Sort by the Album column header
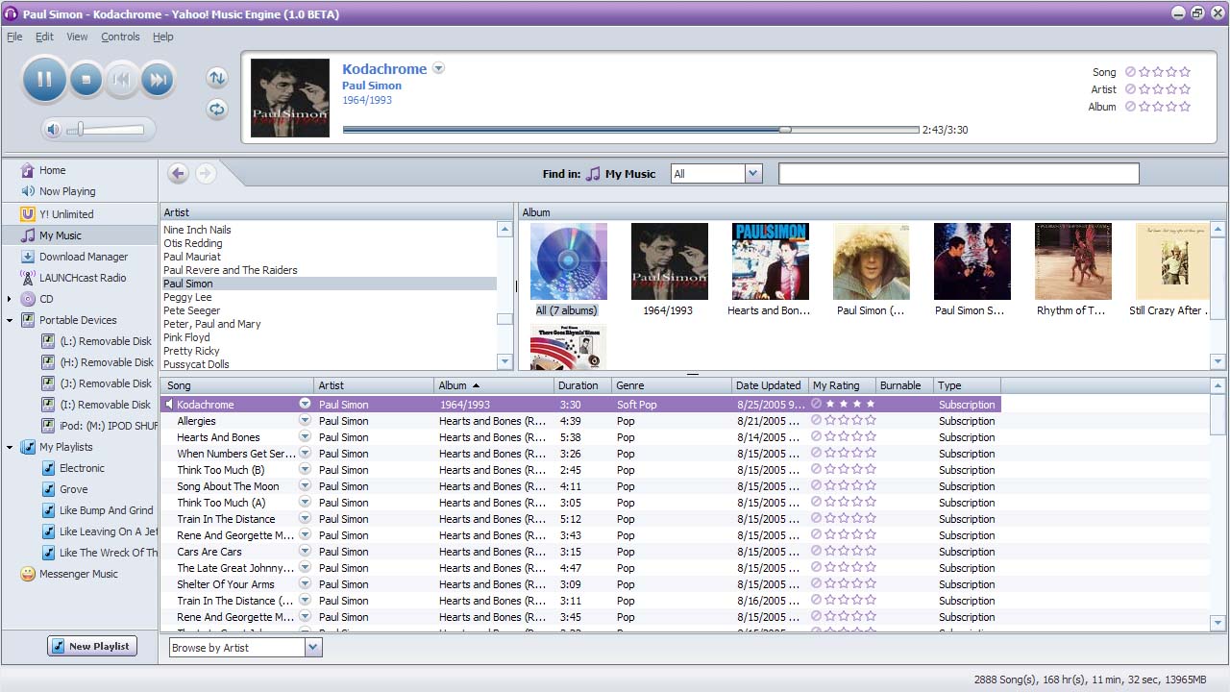Image resolution: width=1230 pixels, height=692 pixels. click(x=493, y=385)
